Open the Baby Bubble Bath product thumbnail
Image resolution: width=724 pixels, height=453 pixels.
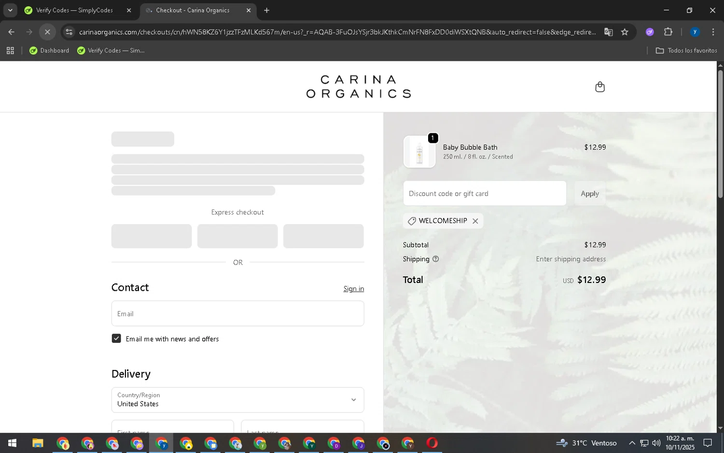(419, 152)
